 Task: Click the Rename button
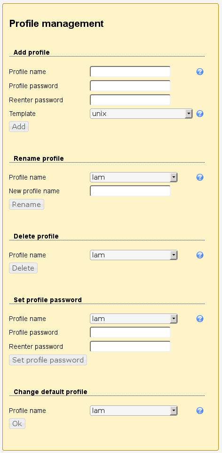click(26, 204)
